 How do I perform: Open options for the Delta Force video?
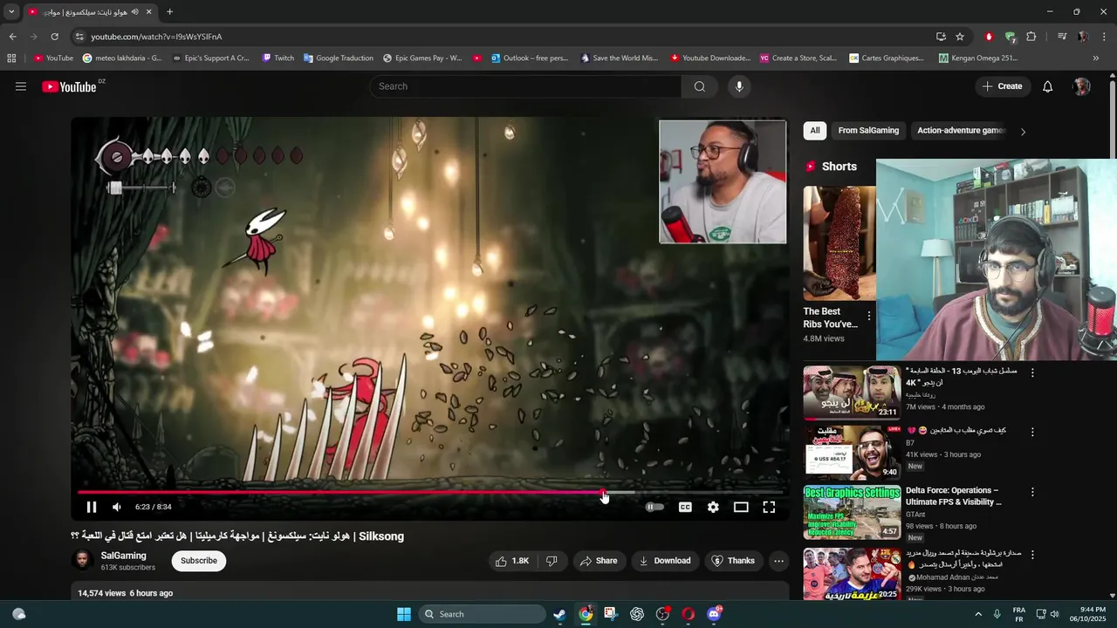pos(1032,492)
